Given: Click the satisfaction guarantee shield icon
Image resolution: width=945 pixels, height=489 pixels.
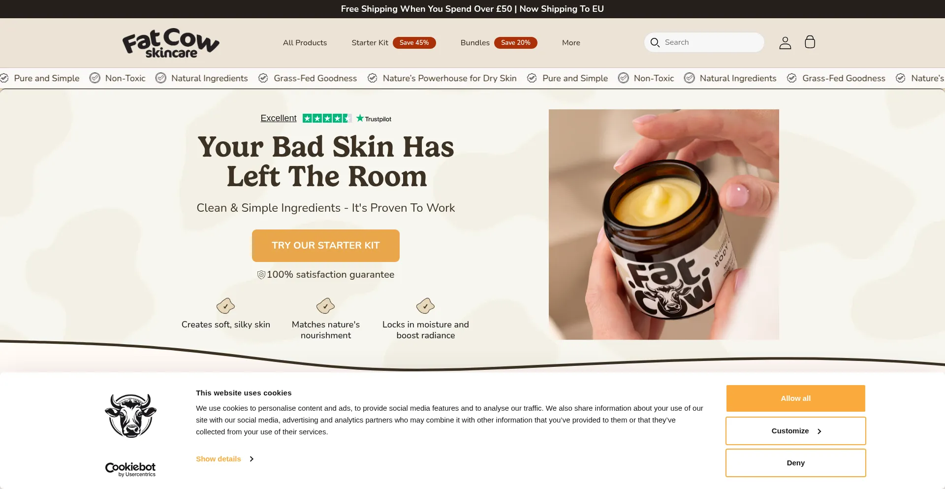Looking at the screenshot, I should 261,275.
